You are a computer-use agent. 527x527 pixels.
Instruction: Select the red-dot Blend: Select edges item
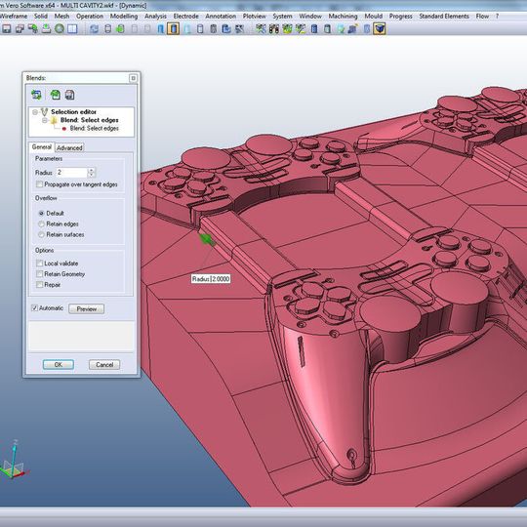coord(94,129)
